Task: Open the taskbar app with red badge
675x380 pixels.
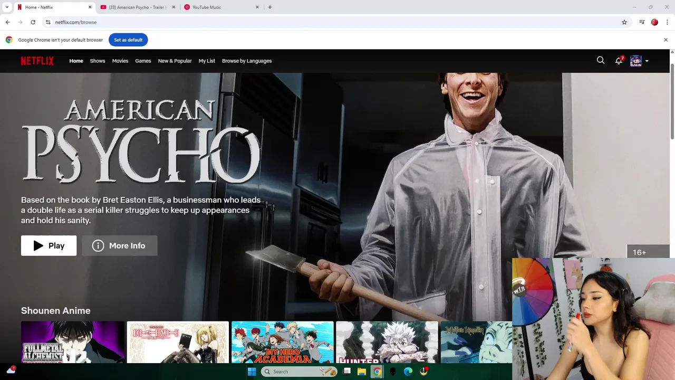Action: click(423, 372)
